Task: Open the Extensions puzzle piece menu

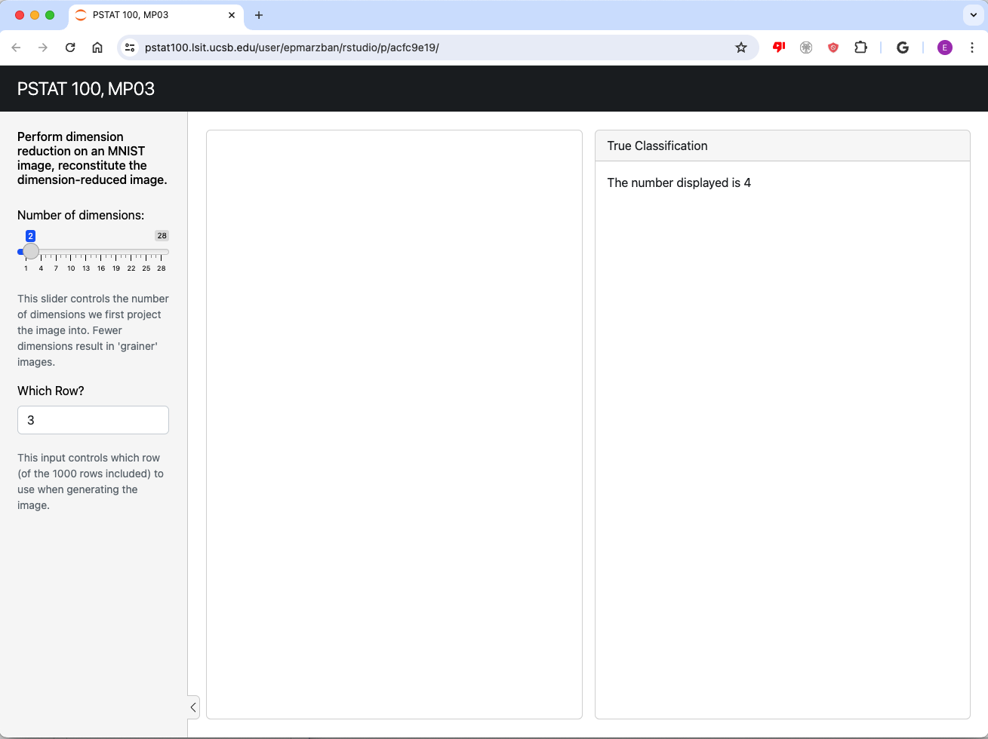Action: pos(860,48)
